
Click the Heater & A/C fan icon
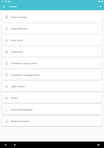click(x=7, y=52)
